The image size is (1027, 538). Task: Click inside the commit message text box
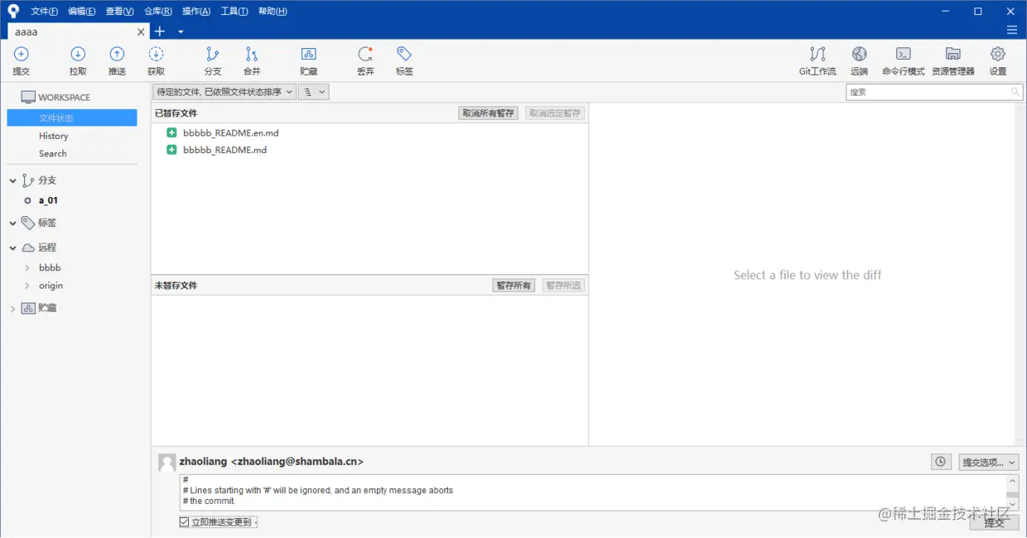(593, 492)
